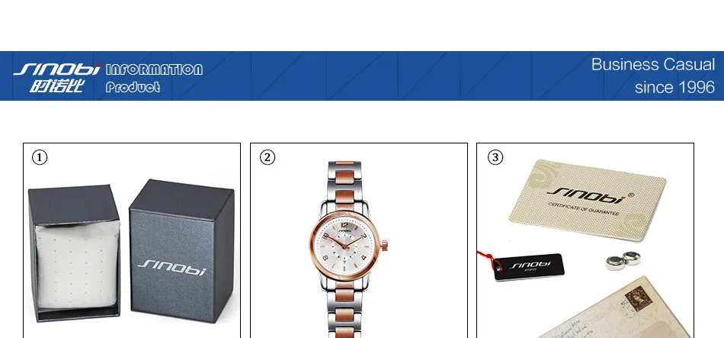
Task: Select the circled number 3 marker
Action: coord(495,158)
